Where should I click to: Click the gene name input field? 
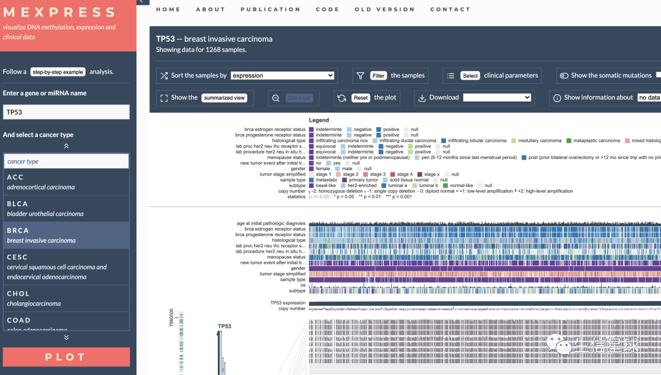pos(66,112)
